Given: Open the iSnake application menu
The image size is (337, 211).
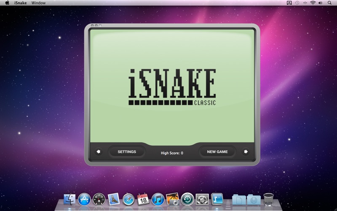Looking at the screenshot, I should 20,3.
